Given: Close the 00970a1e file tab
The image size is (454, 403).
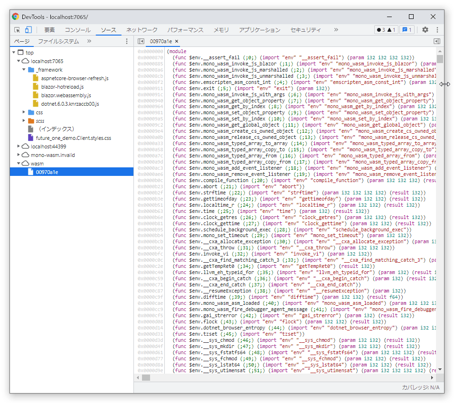Looking at the screenshot, I should [x=177, y=41].
